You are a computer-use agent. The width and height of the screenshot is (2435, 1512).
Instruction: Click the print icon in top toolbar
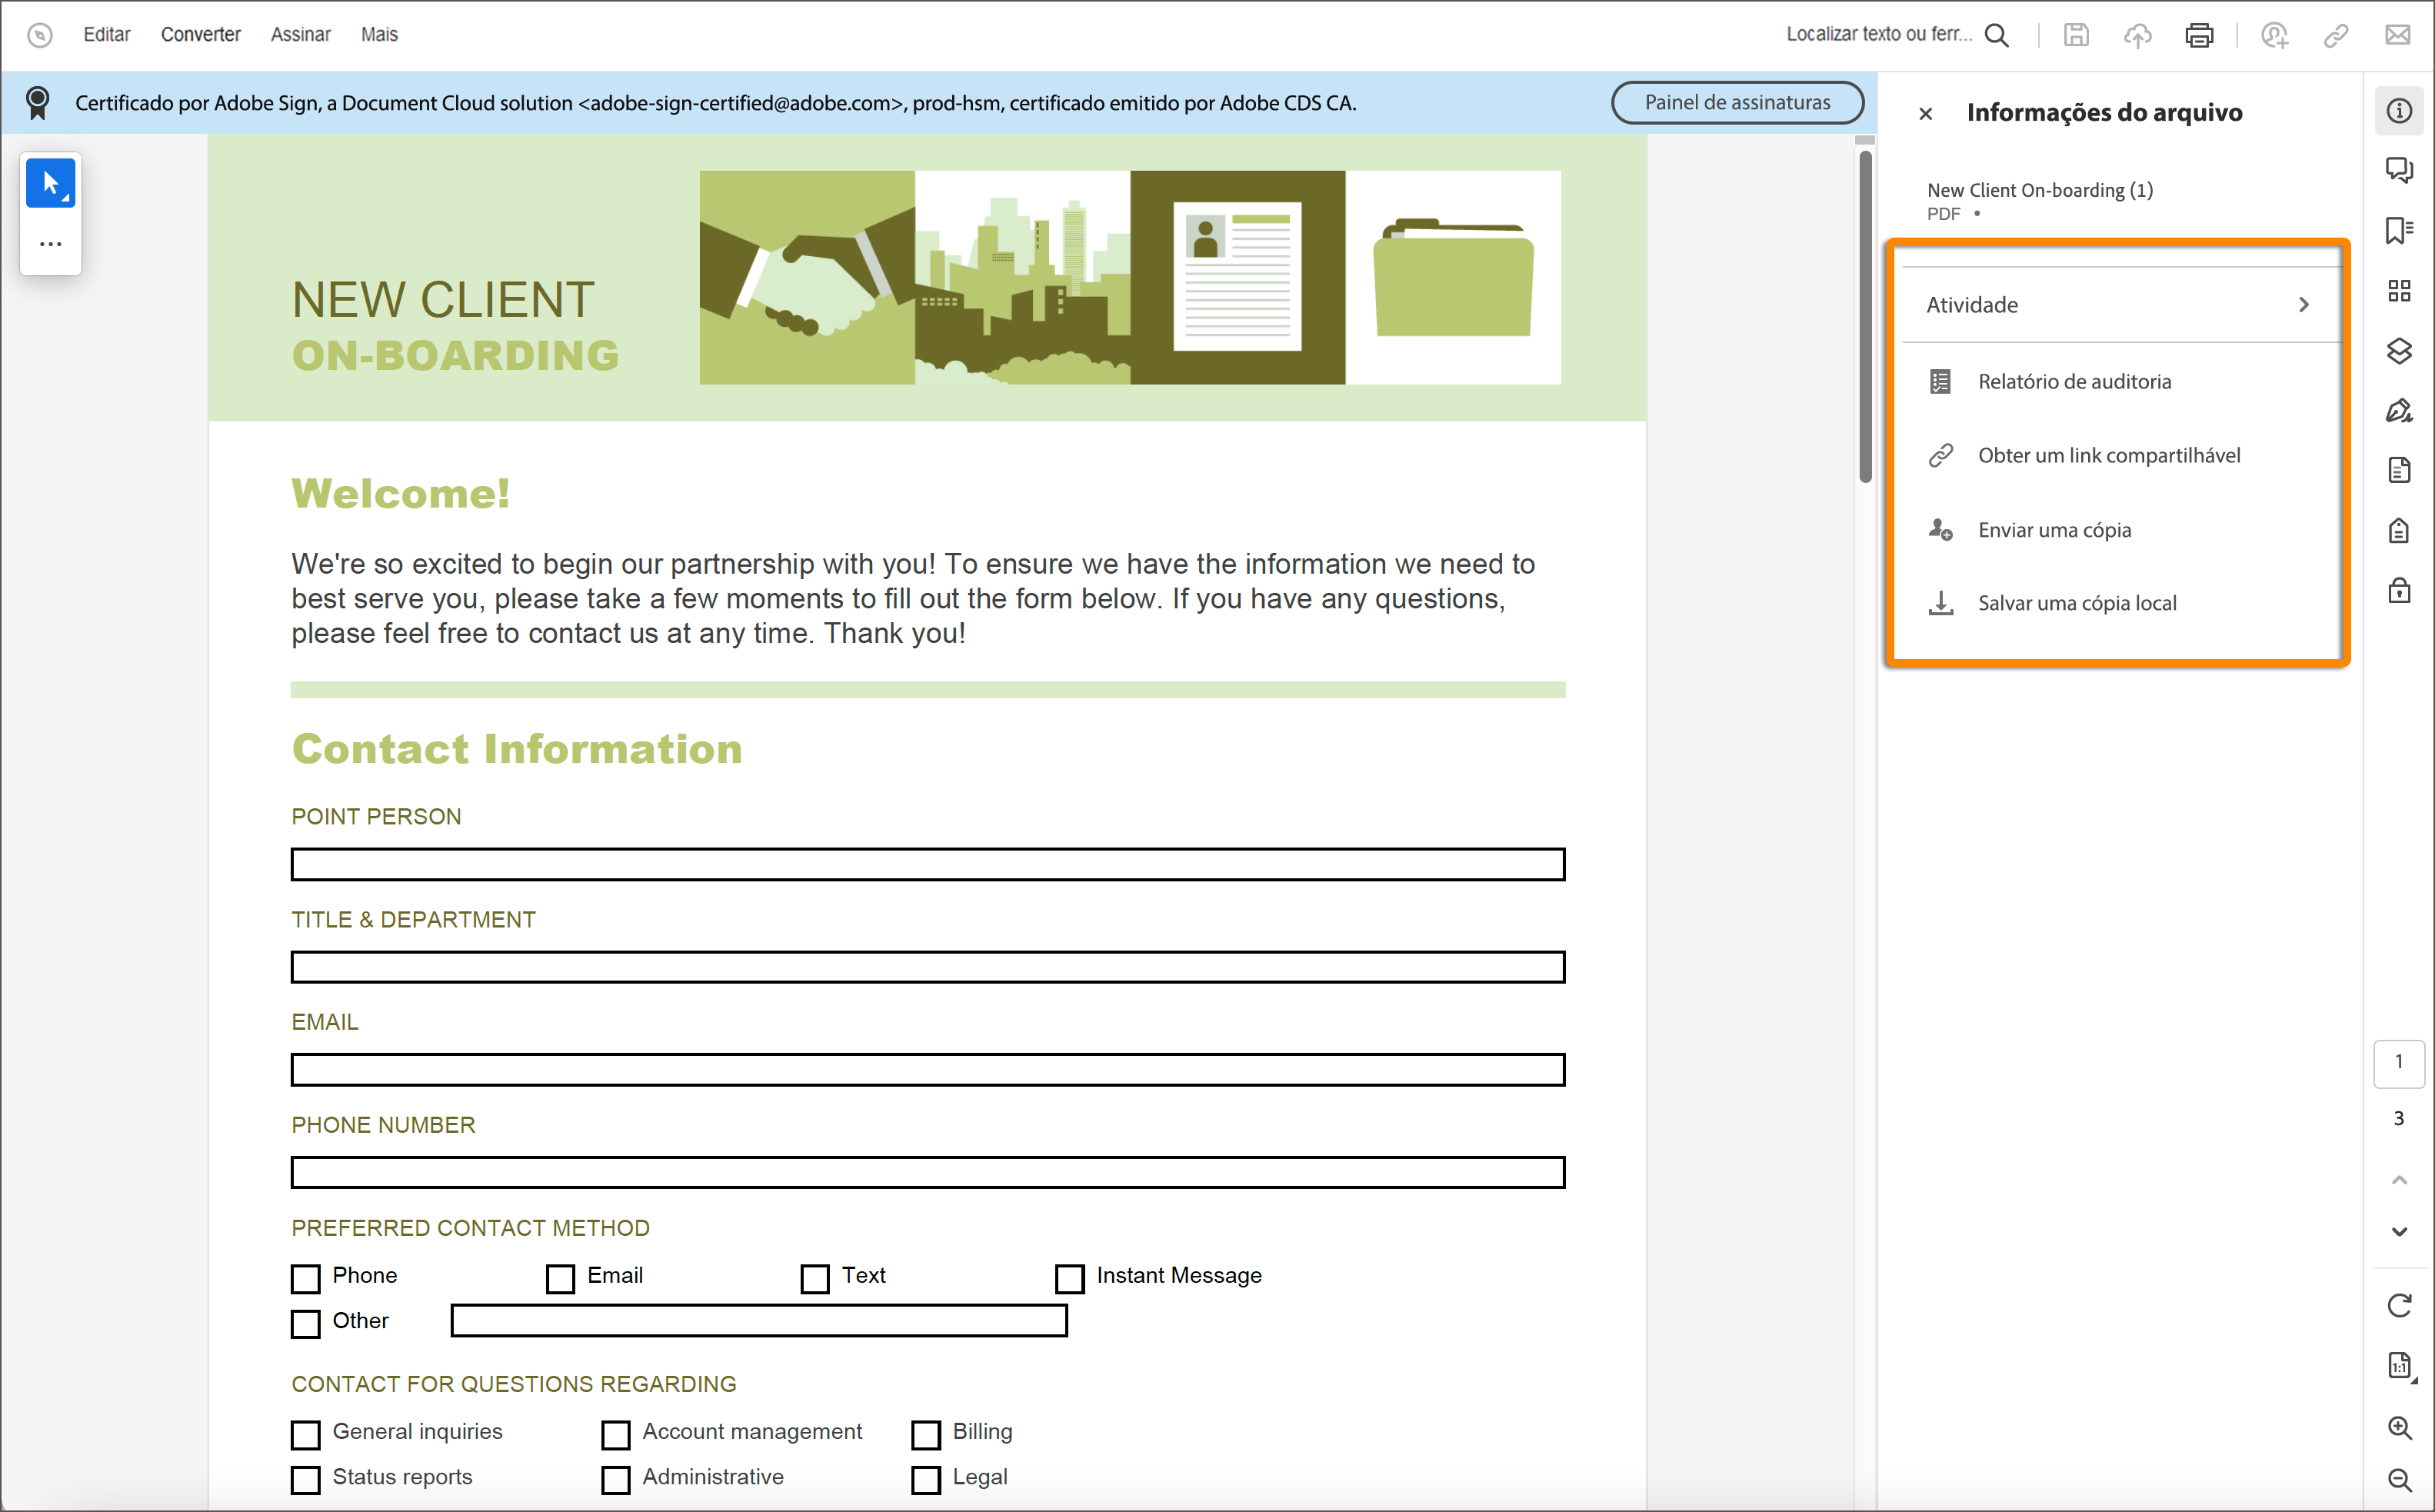2198,35
